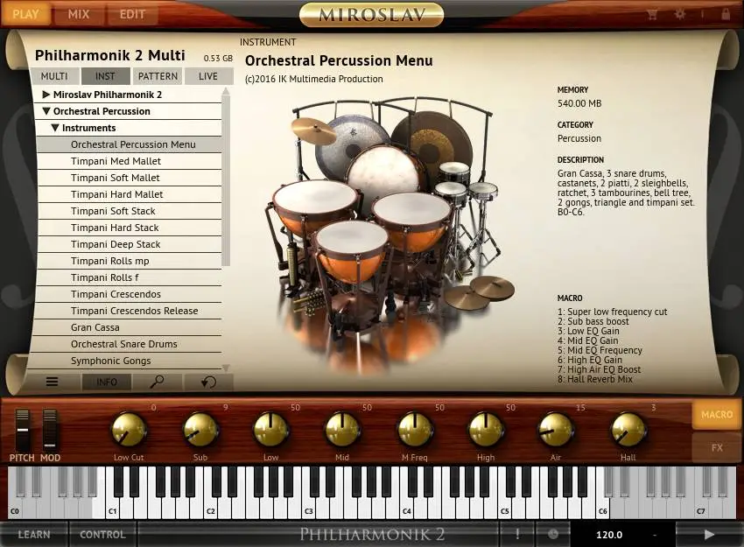
Task: Click the M Freq knob
Action: coord(415,430)
